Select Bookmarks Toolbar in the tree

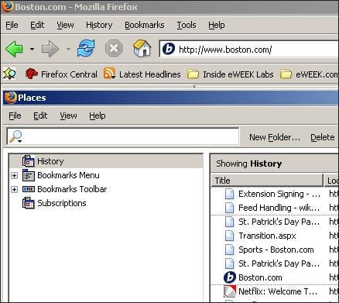click(72, 189)
